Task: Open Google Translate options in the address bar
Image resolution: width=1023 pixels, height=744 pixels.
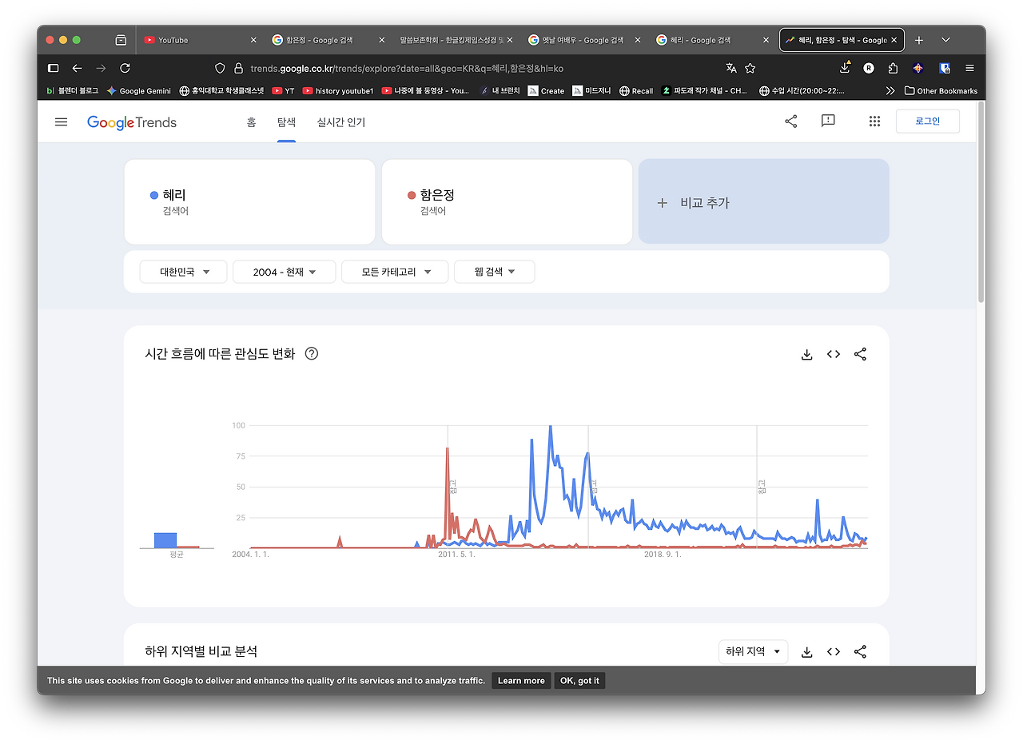Action: 730,68
